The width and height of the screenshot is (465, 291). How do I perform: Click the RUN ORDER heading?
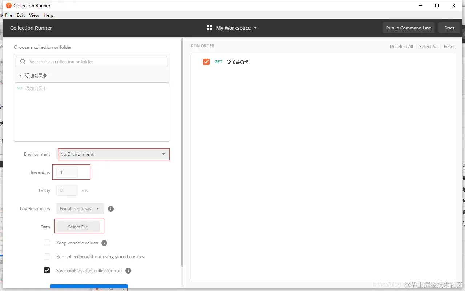[203, 46]
